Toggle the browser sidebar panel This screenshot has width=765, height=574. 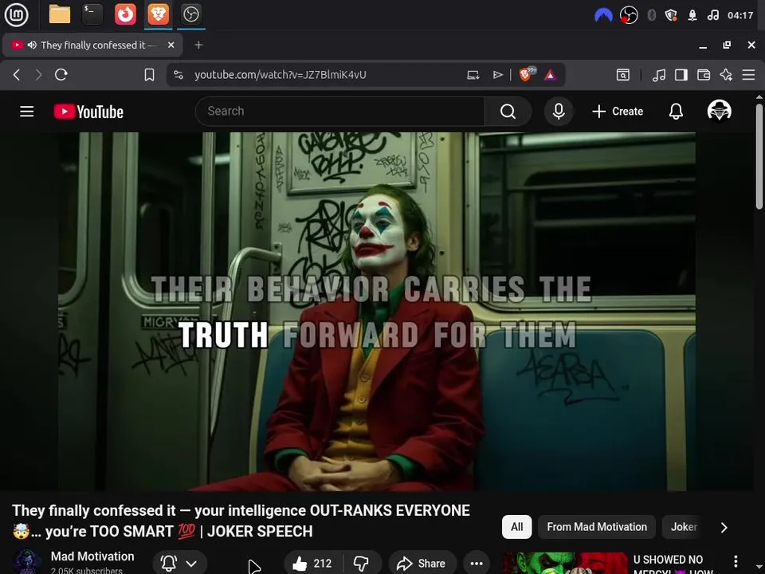tap(681, 75)
